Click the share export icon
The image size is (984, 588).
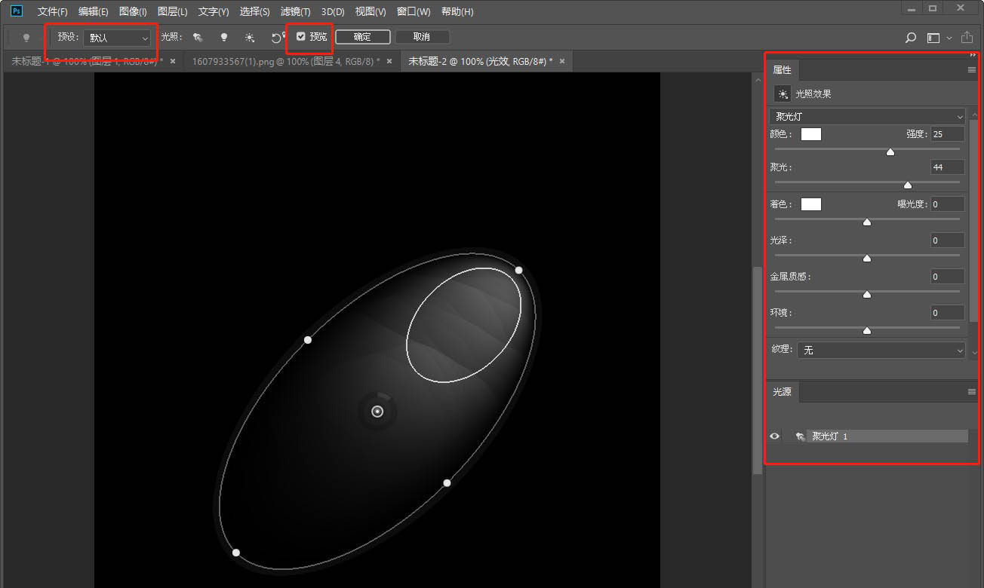coord(967,38)
